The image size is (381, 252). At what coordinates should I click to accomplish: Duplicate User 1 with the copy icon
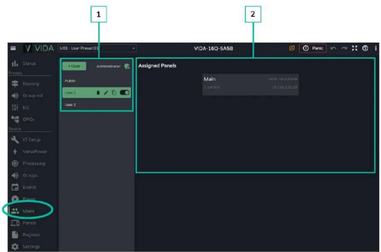(114, 93)
